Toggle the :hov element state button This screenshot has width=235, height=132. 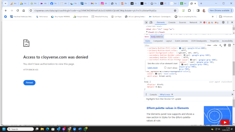pyautogui.click(x=209, y=45)
